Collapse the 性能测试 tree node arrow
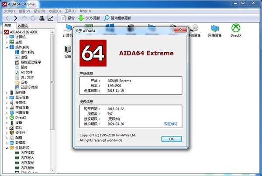The height and width of the screenshot is (176, 262). [x=7, y=148]
